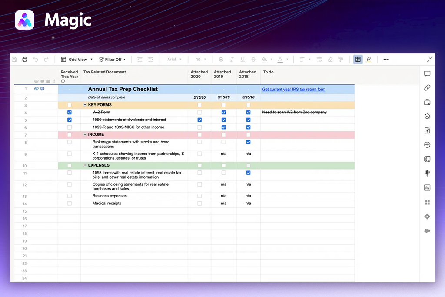Open the text color picker in toolbar
The width and height of the screenshot is (445, 297).
[x=280, y=60]
